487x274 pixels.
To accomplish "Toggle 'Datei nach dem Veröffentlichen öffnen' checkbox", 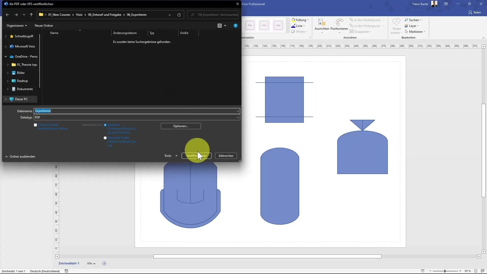I will point(35,125).
